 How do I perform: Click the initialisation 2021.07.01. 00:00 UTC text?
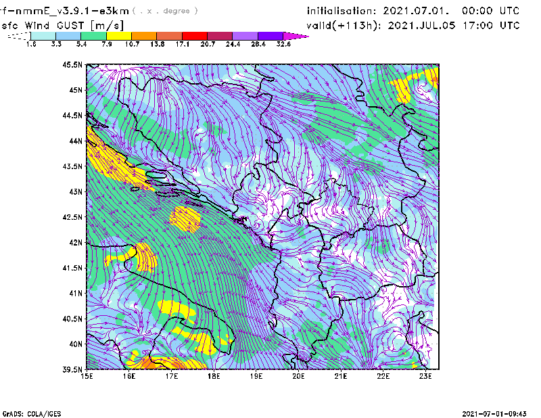point(413,11)
